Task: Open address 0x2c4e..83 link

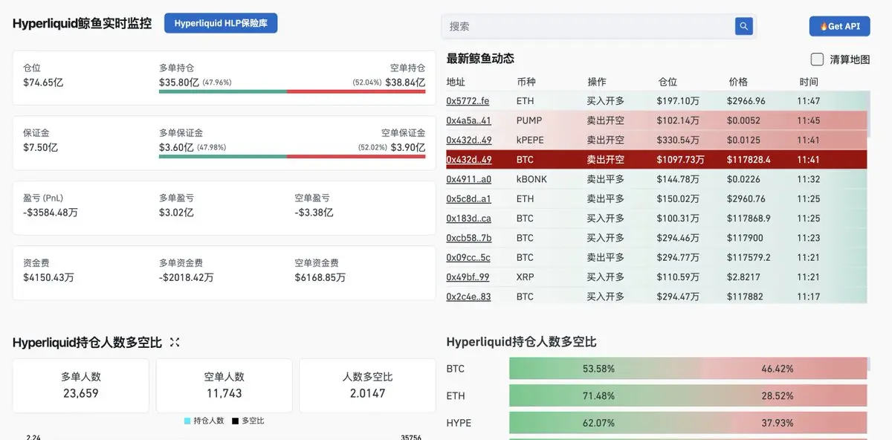Action: coord(468,297)
